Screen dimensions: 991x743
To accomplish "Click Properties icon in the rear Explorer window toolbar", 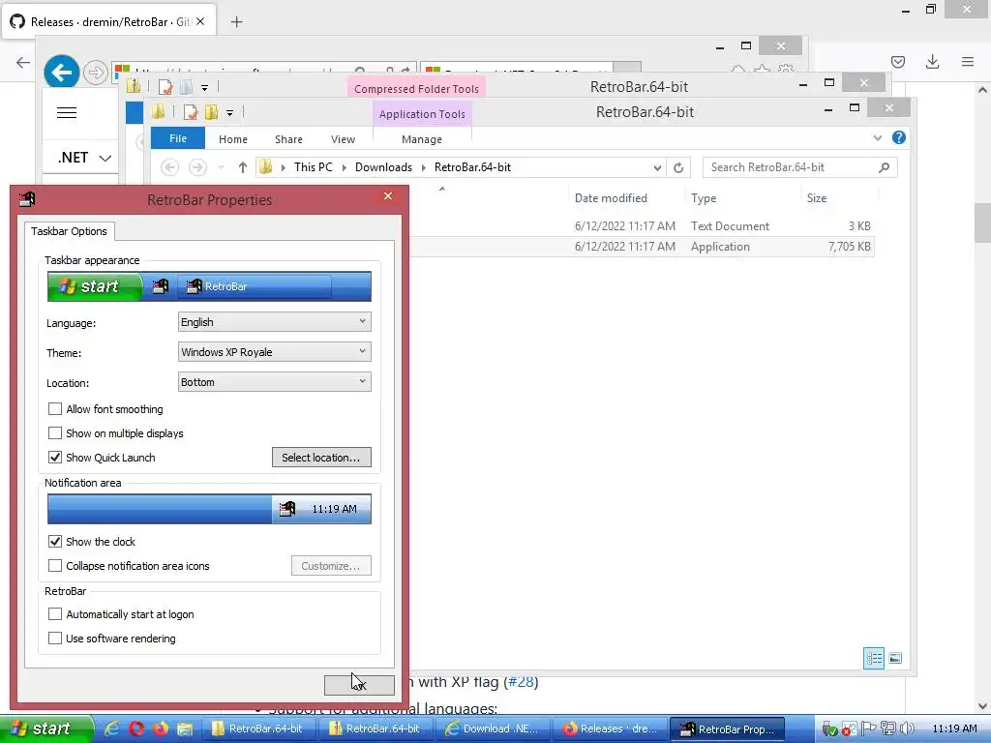I will click(165, 87).
